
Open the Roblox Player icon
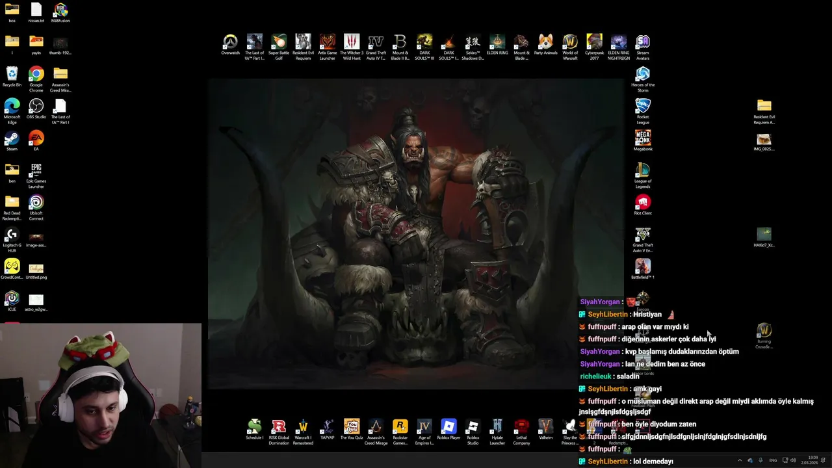tap(448, 430)
